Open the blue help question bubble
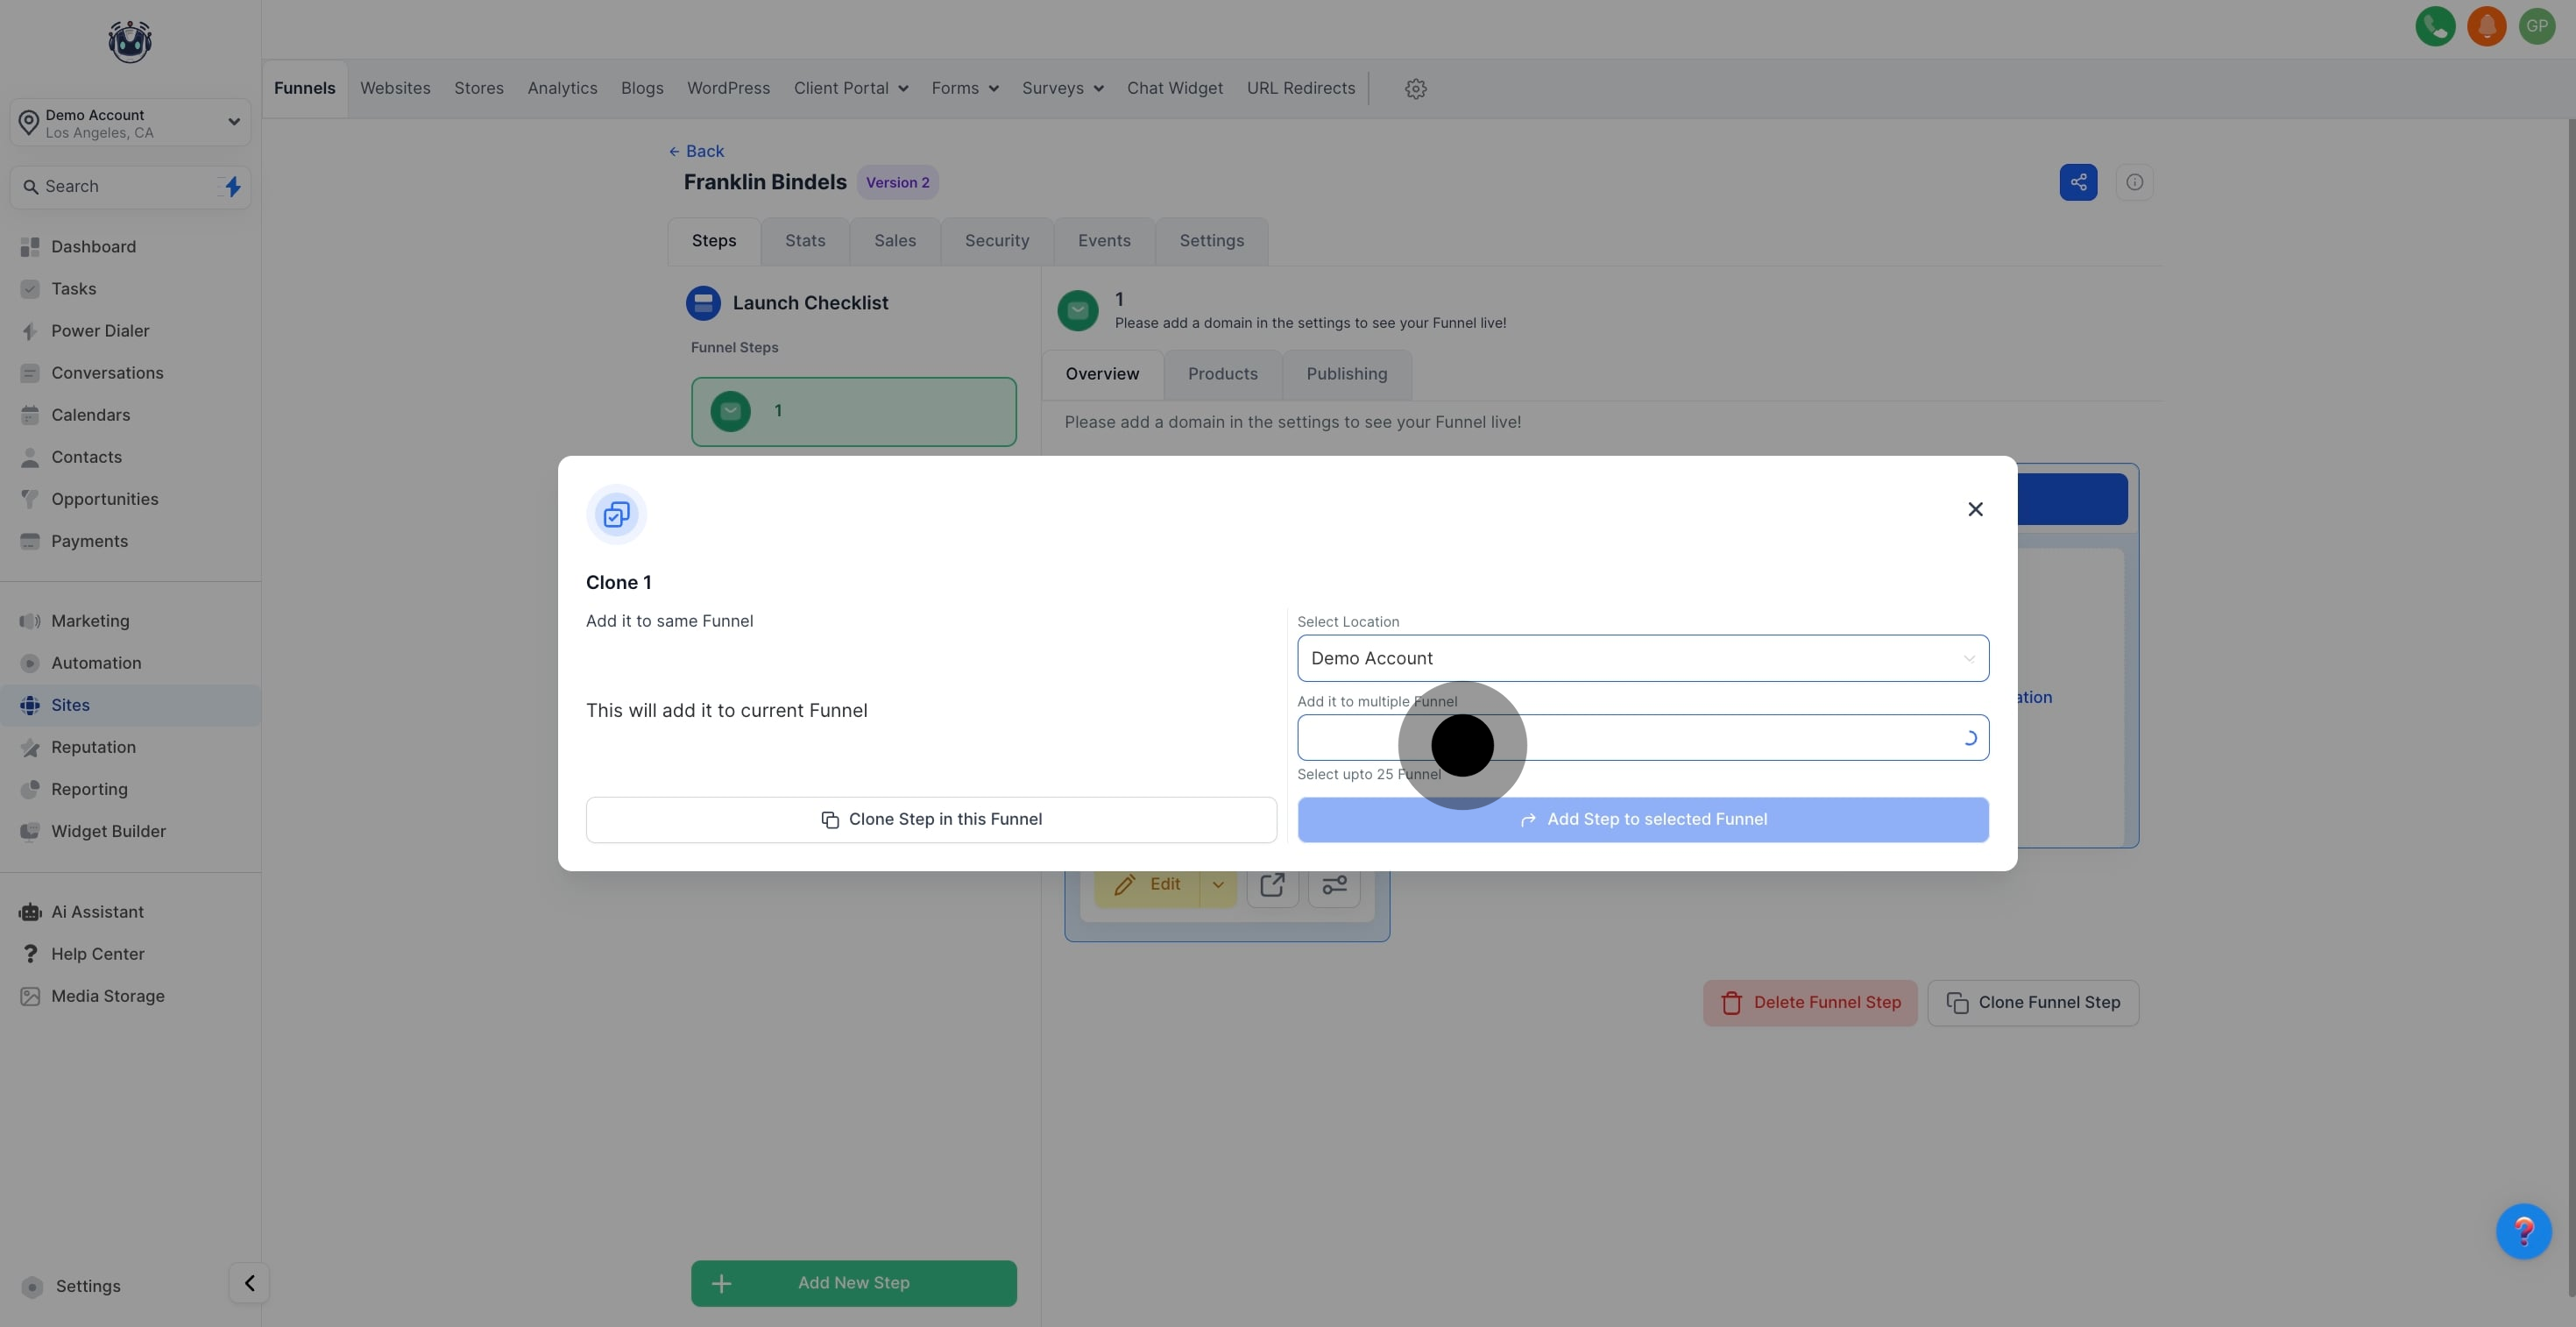 pos(2523,1231)
